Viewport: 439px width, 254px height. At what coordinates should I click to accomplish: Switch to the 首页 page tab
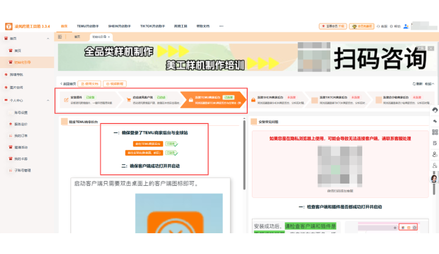pos(77,36)
